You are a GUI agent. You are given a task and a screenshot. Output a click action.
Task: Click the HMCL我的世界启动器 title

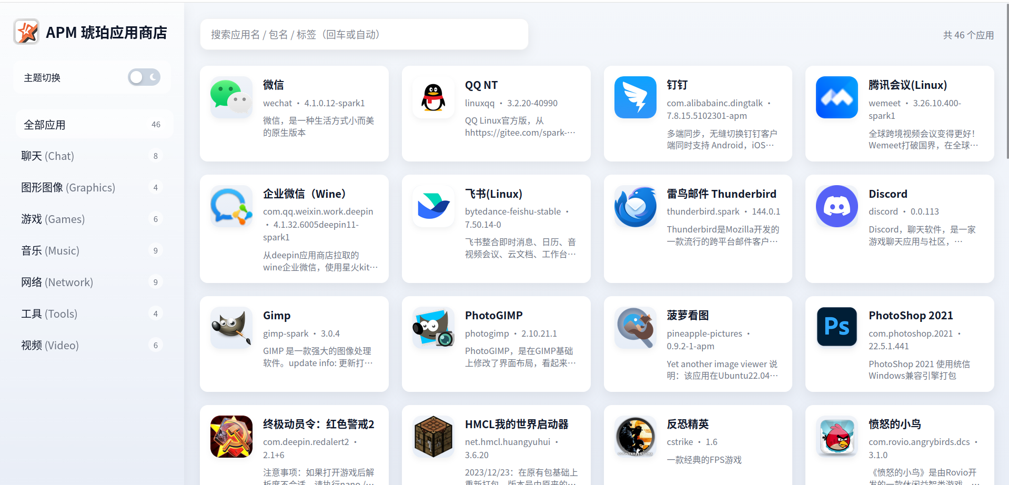517,425
